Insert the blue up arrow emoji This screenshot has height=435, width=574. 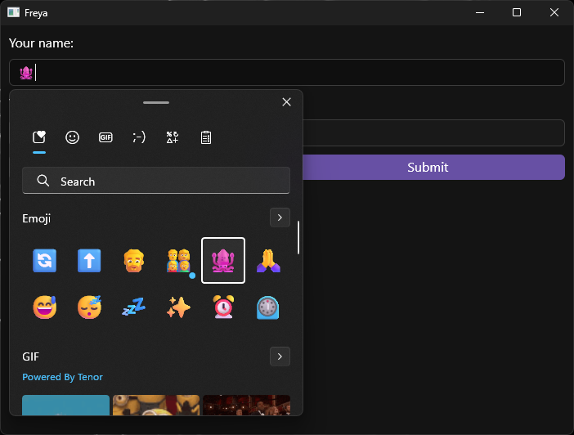click(x=89, y=261)
